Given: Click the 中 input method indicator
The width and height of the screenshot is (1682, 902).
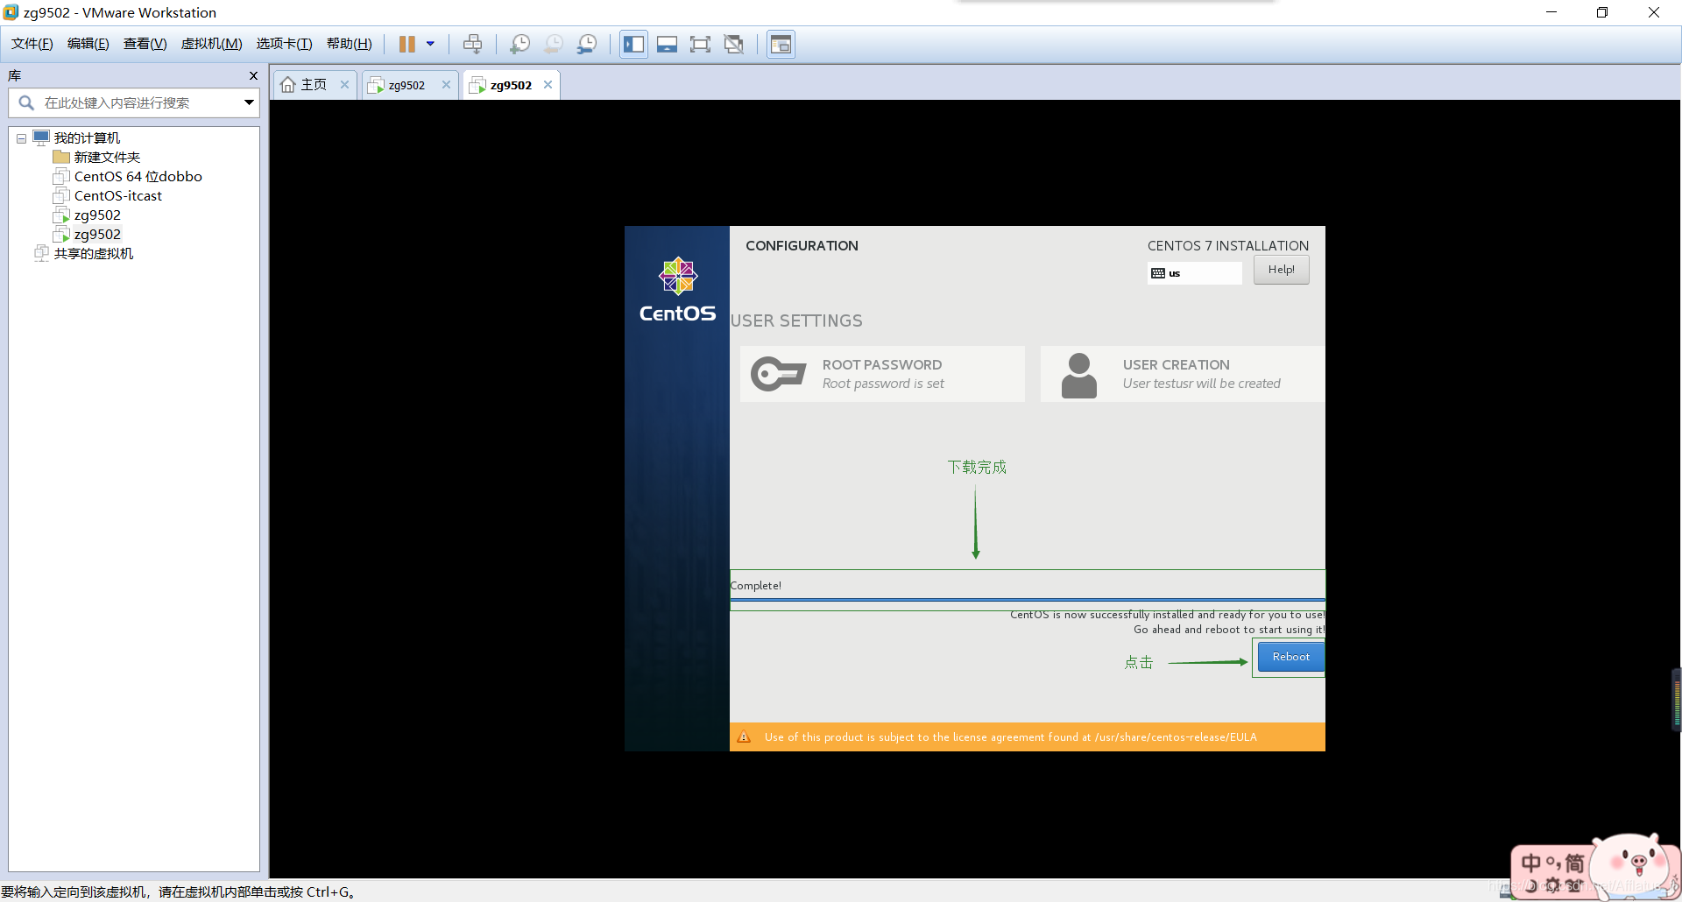Looking at the screenshot, I should point(1530,863).
